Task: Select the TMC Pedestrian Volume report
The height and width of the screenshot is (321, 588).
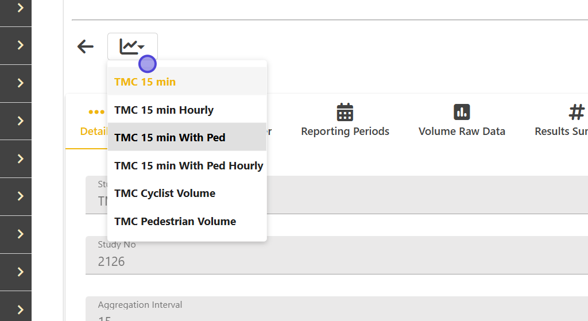Action: click(x=175, y=222)
